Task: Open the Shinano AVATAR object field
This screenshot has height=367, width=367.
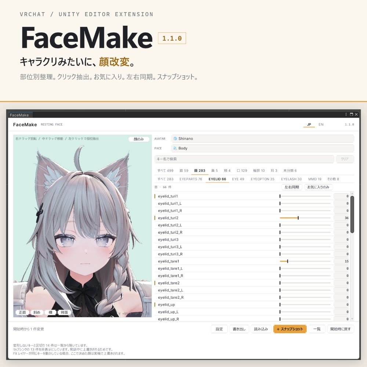Action: pos(262,139)
